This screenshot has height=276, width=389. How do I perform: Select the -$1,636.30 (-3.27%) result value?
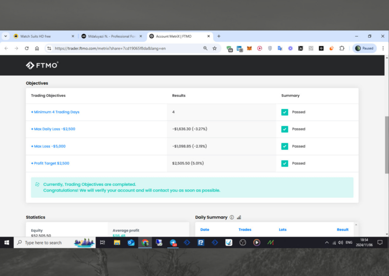point(190,129)
